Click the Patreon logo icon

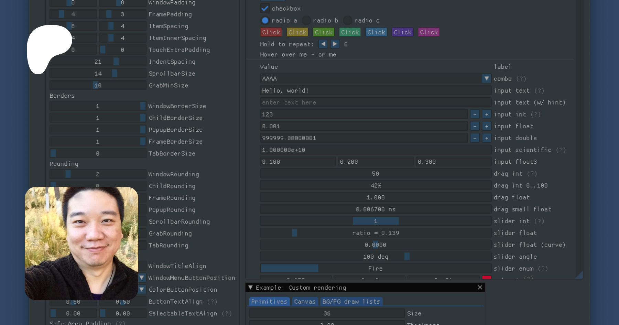tap(50, 49)
